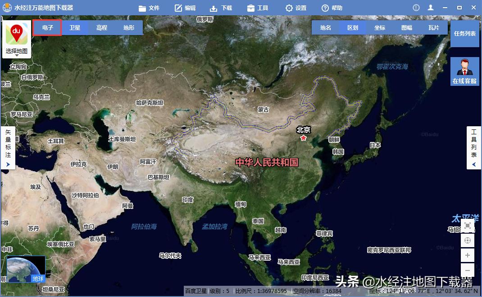Switch map to 卫星 satellite view
The width and height of the screenshot is (482, 297).
click(75, 27)
